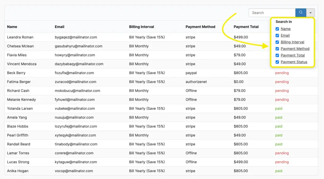The height and width of the screenshot is (179, 324).
Task: Click email fyhuwil@mailinator.com
Action: tap(75, 100)
